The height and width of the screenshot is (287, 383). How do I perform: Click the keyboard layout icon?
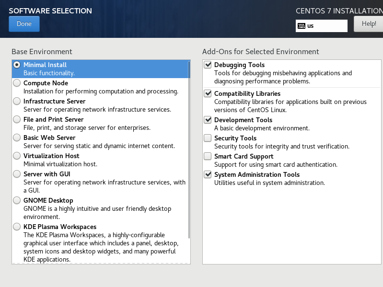(302, 26)
